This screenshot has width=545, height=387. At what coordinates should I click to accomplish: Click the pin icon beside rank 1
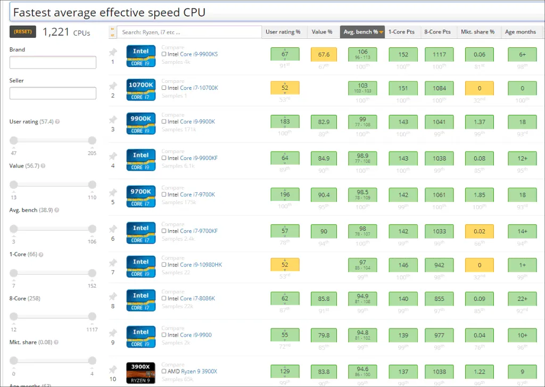pyautogui.click(x=112, y=52)
